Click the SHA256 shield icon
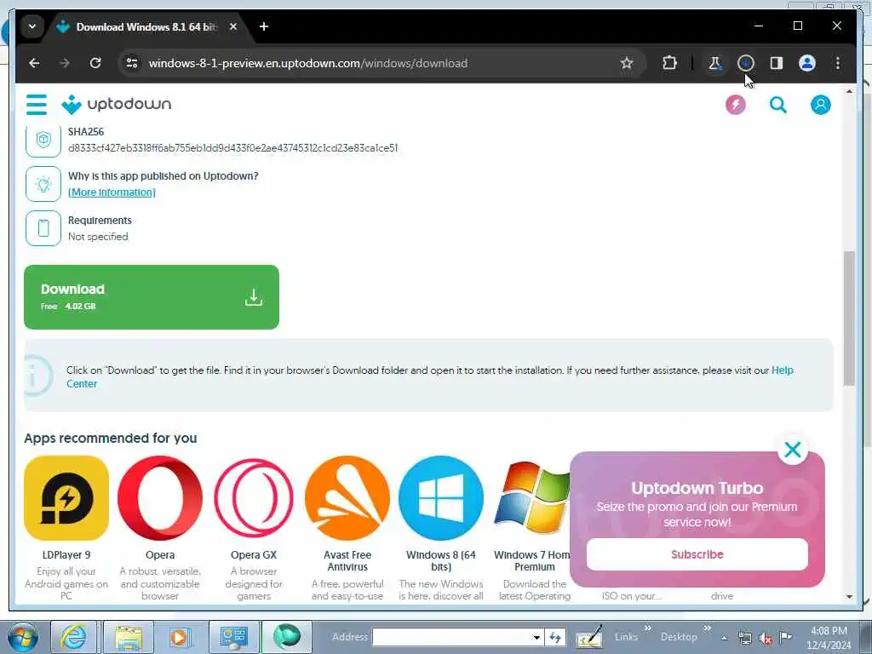This screenshot has height=654, width=872. (43, 140)
